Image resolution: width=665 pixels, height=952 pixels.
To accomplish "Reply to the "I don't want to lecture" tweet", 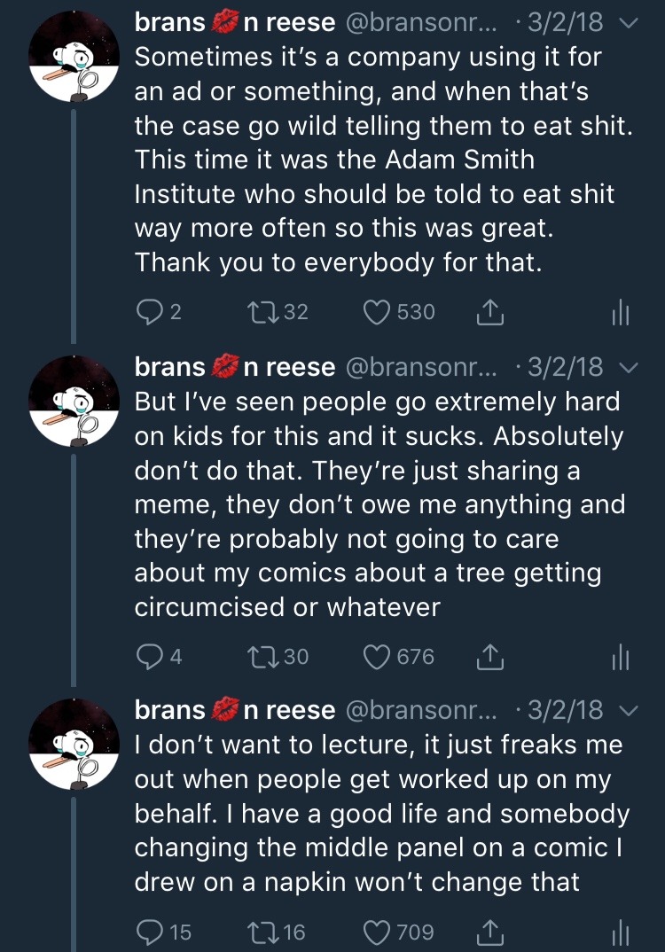I will pos(147,932).
